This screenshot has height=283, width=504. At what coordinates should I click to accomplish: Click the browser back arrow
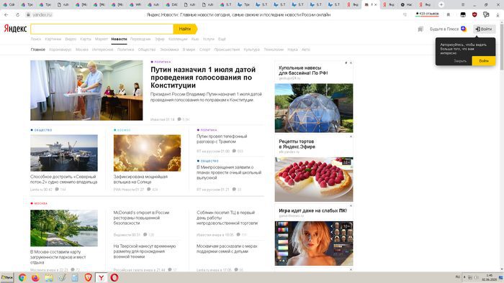tap(6, 15)
